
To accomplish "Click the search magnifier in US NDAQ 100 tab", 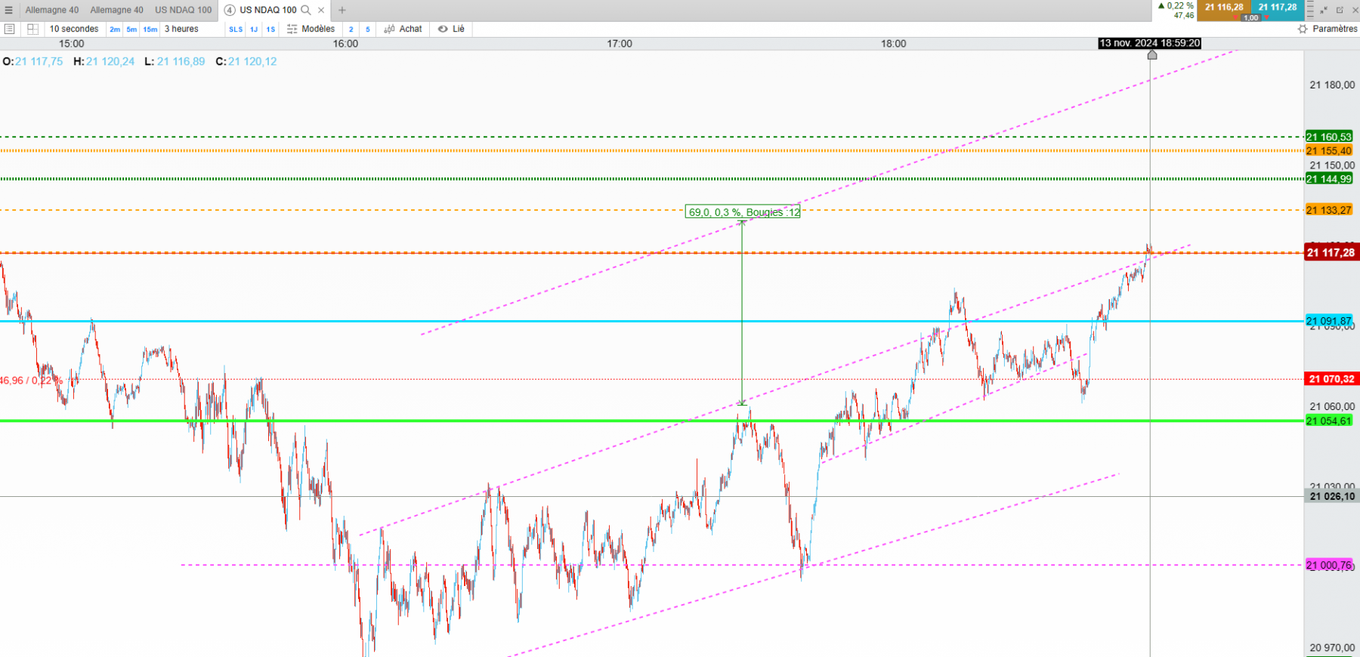I will [306, 10].
